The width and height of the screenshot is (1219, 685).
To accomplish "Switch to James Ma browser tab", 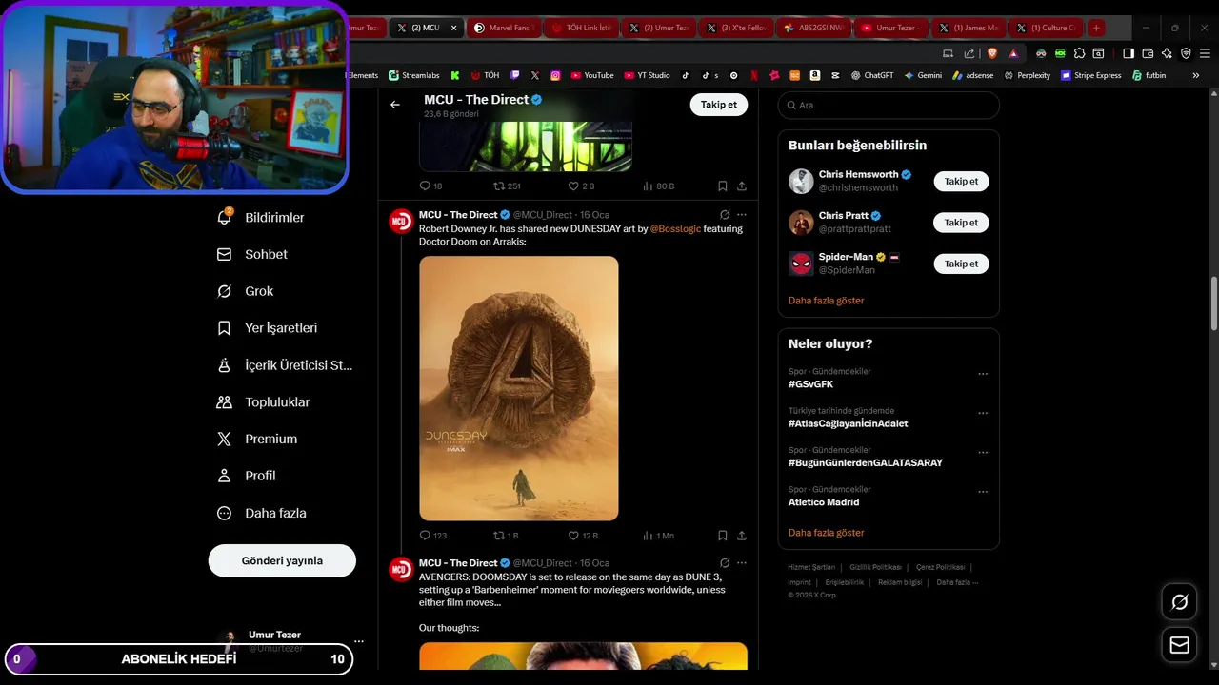I will pos(967,28).
